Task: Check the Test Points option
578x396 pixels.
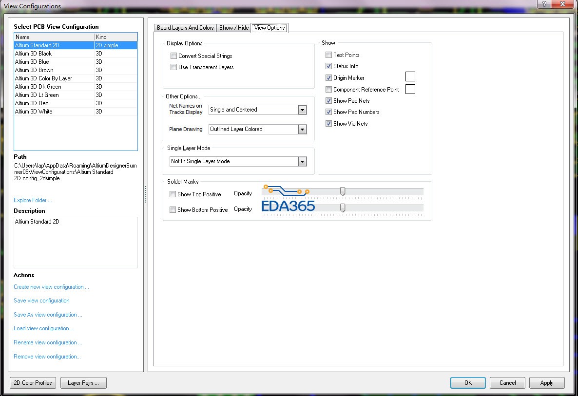Action: (x=328, y=55)
